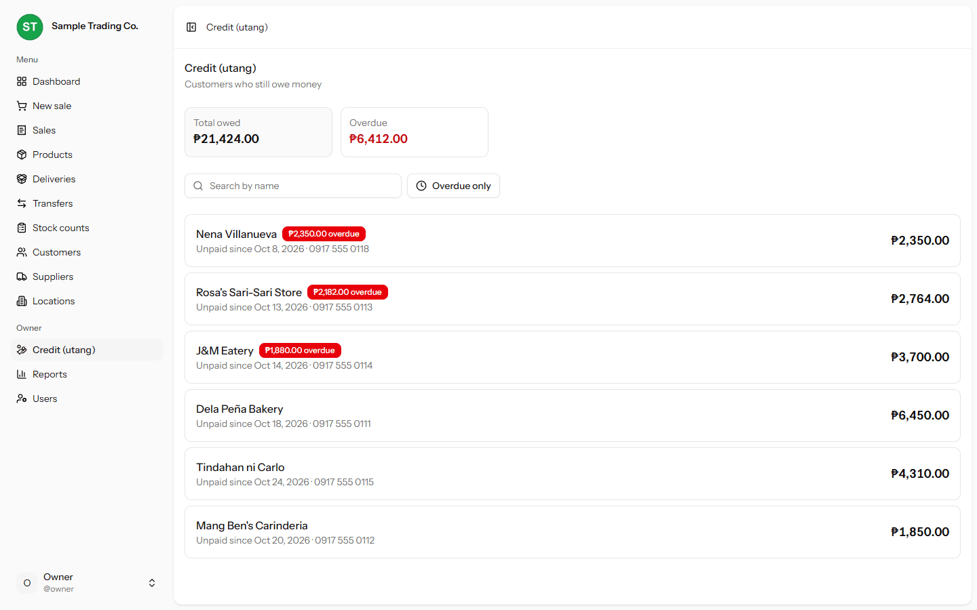Image resolution: width=977 pixels, height=610 pixels.
Task: Click the Reports chart icon
Action: (22, 374)
